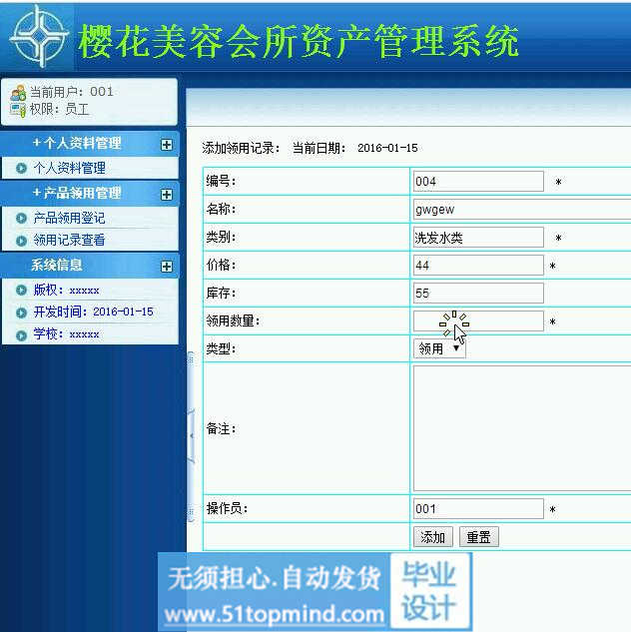
Task: Open the 系统信息 menu header
Action: tap(90, 266)
